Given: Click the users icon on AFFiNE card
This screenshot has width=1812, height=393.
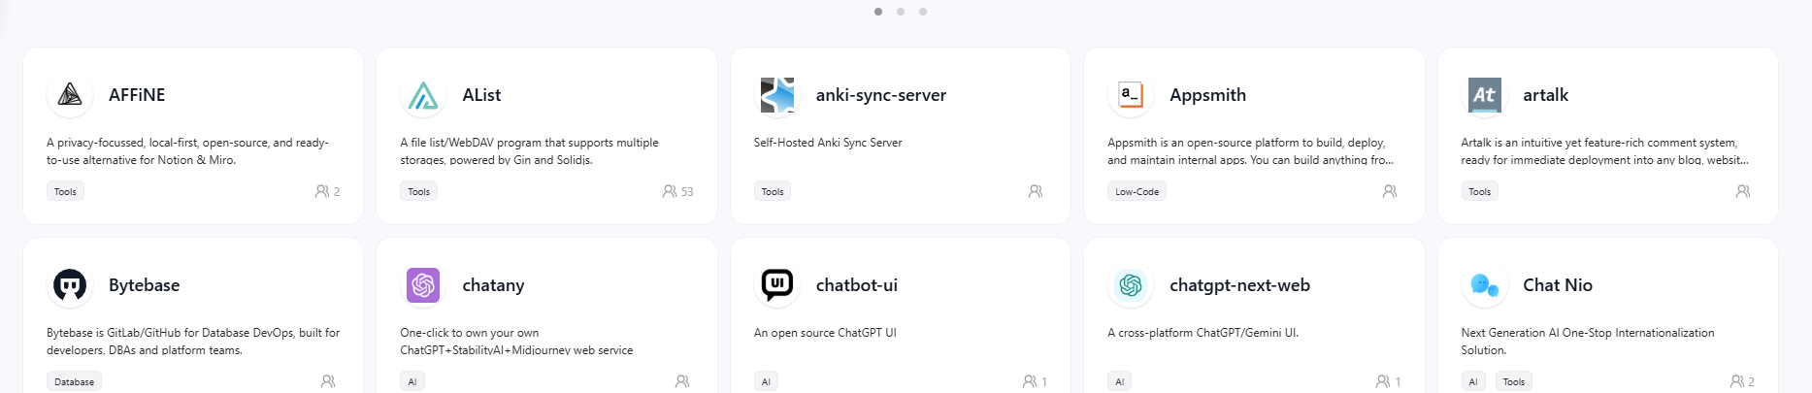Looking at the screenshot, I should tap(322, 191).
